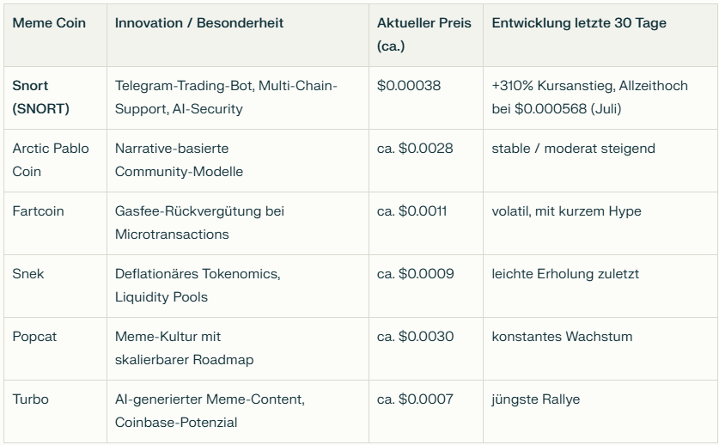Click the Arctic Pablo Coin cell
The width and height of the screenshot is (719, 445).
click(50, 160)
